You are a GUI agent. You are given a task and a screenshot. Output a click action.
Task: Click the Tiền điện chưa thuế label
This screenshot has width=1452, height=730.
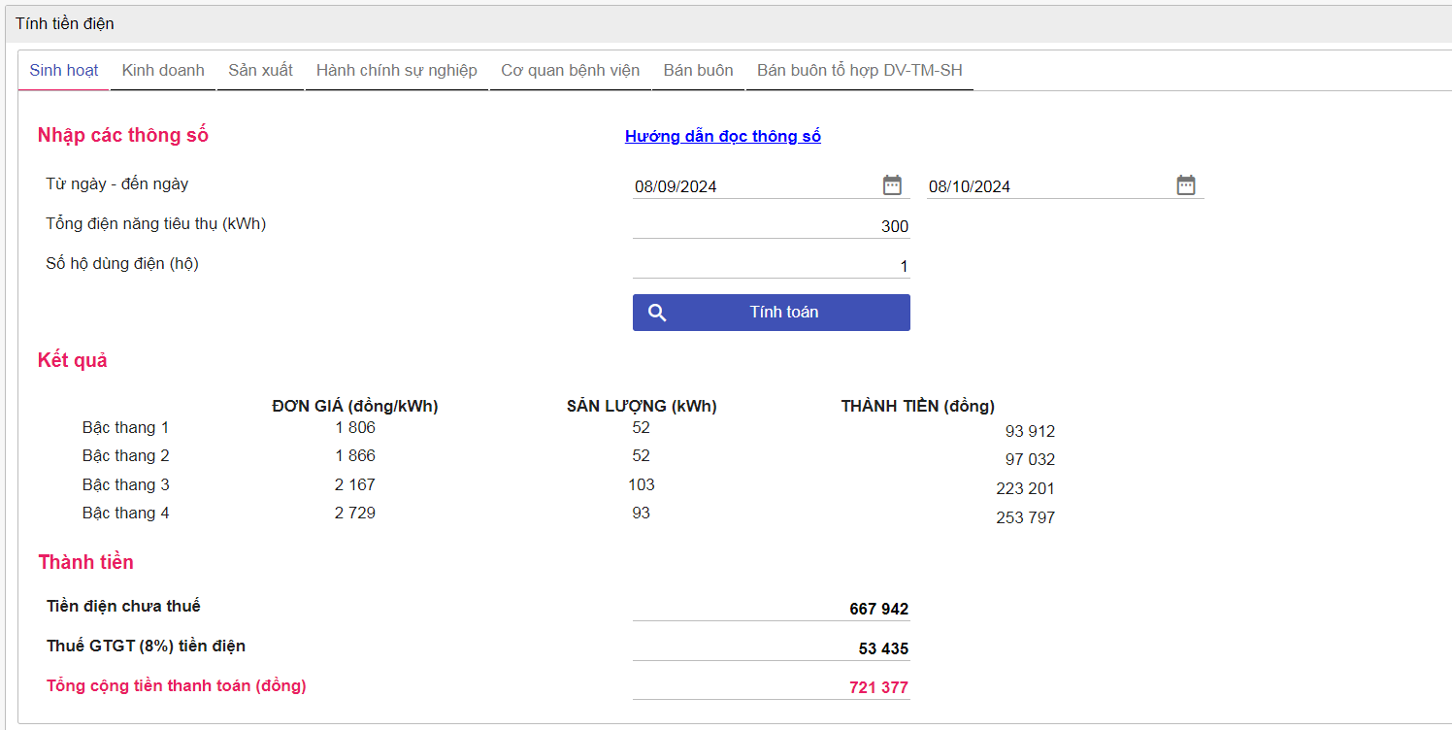124,607
